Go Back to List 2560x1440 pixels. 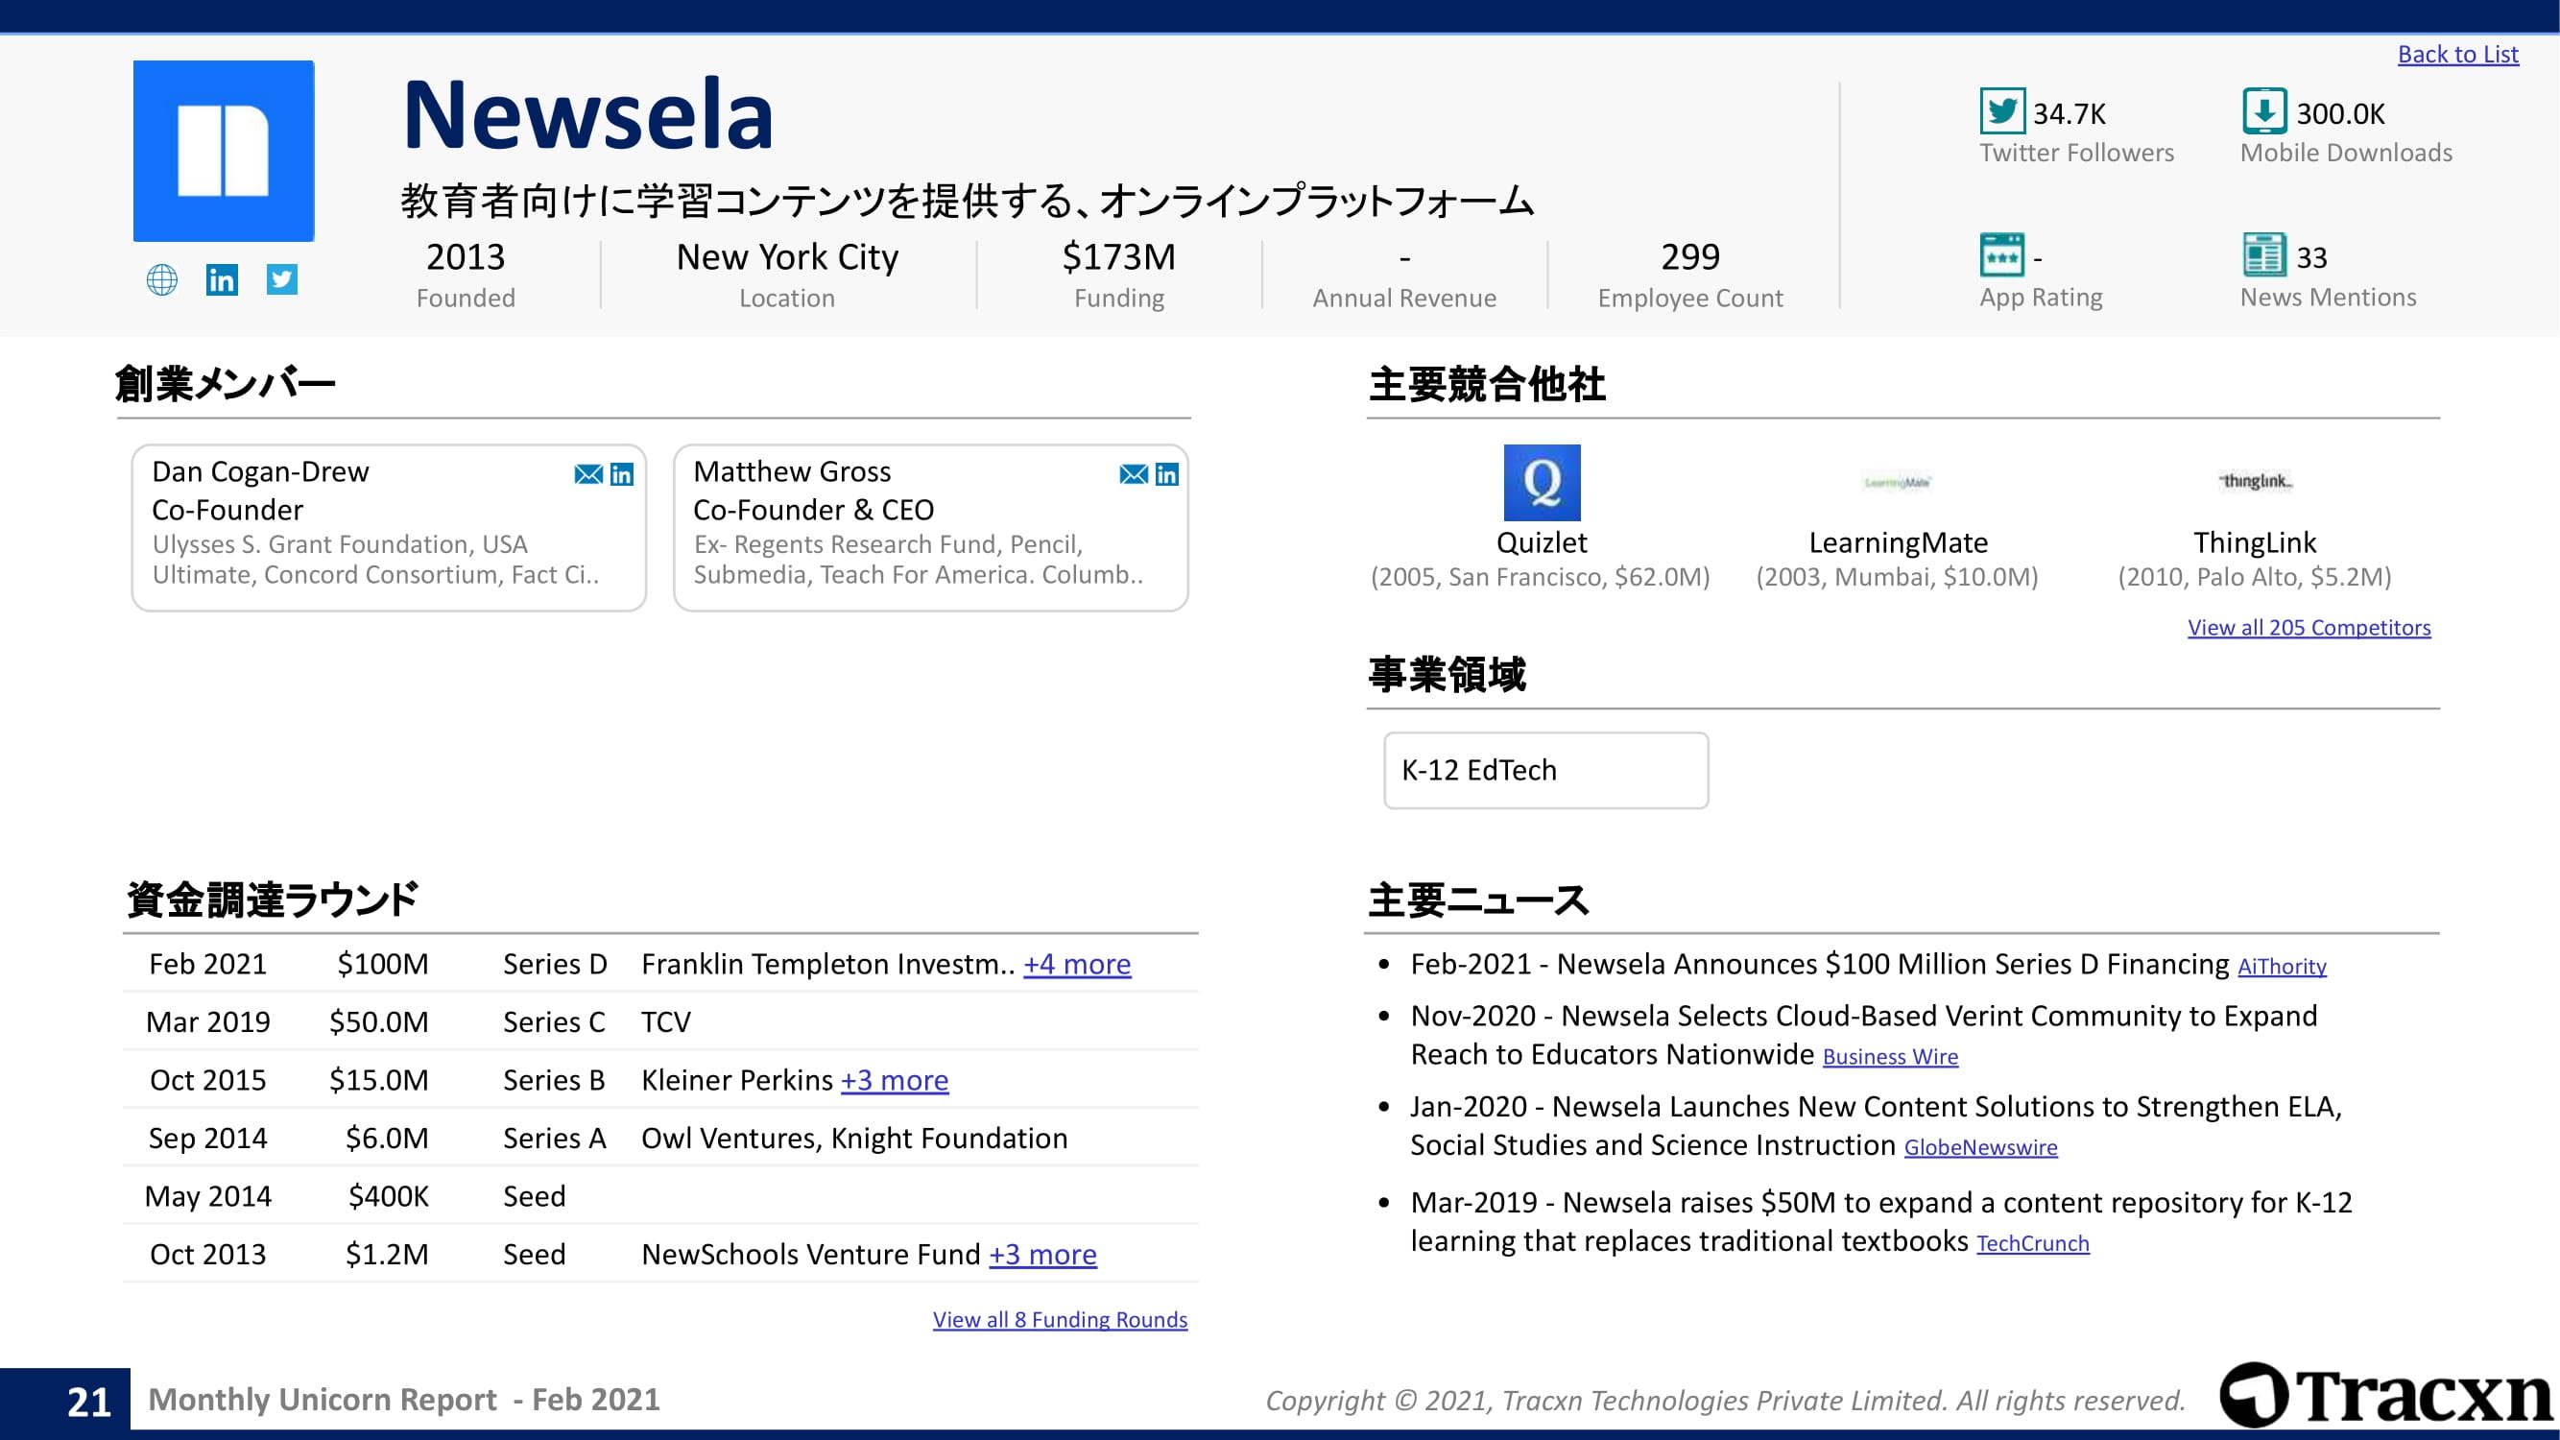pos(2457,55)
